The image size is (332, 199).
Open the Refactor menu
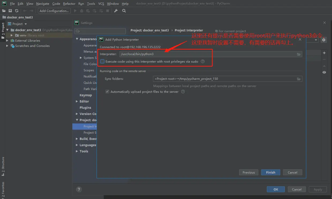click(69, 4)
